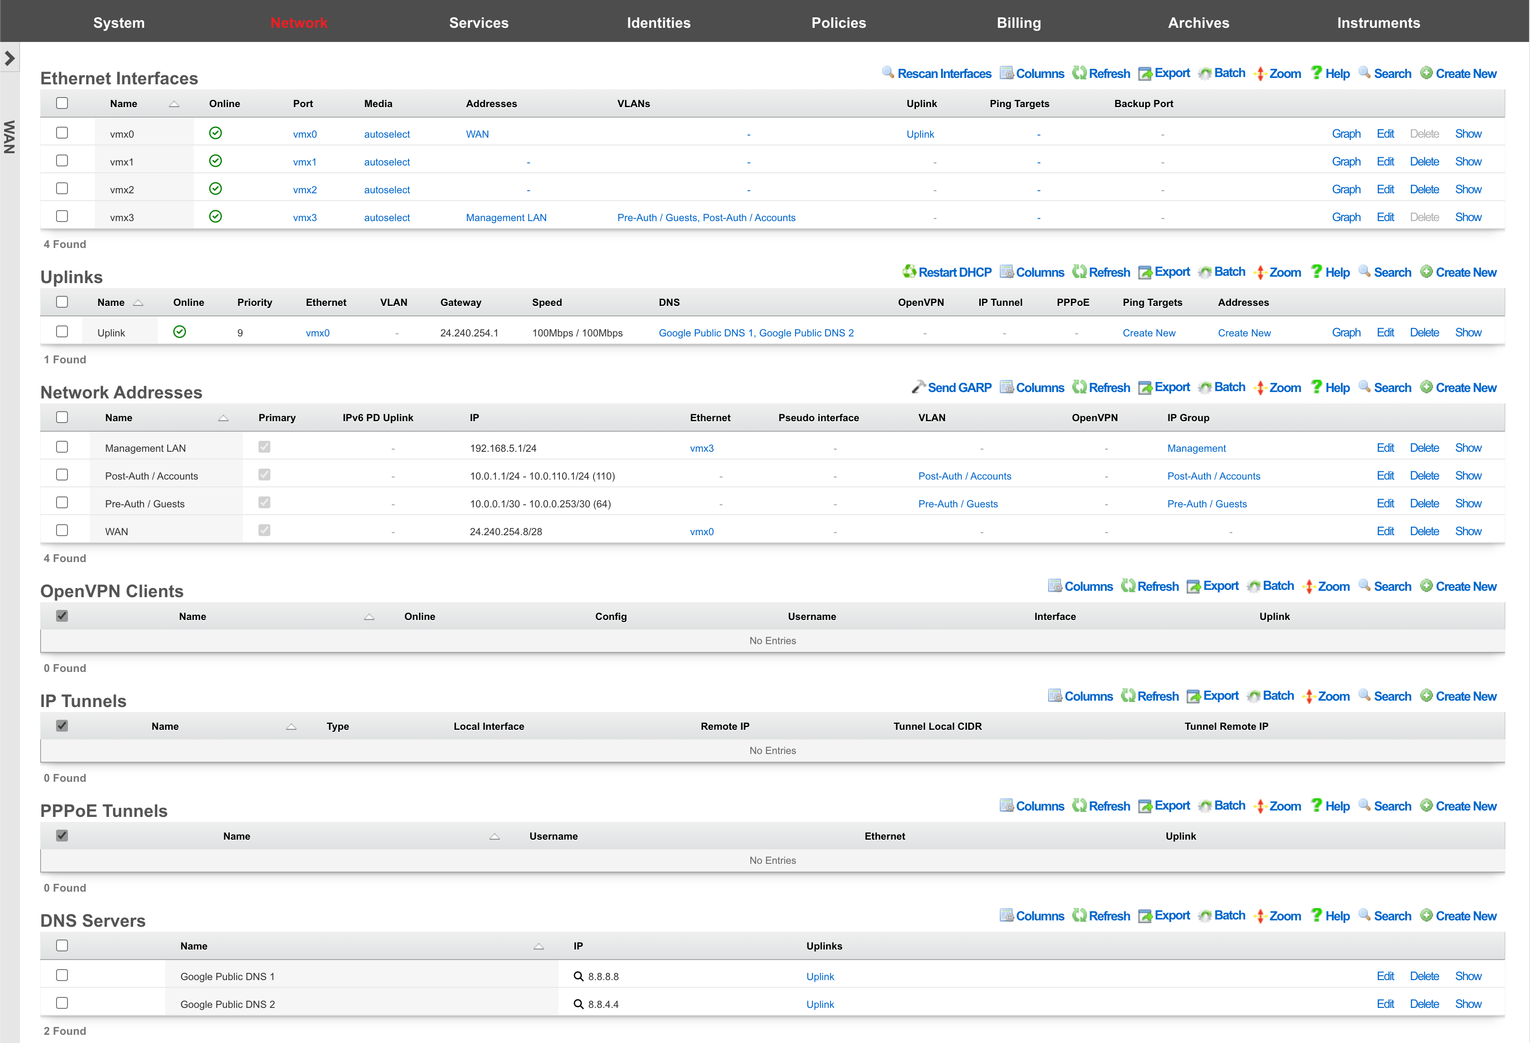Zoom the Network Addresses section
The height and width of the screenshot is (1043, 1530).
point(1277,387)
